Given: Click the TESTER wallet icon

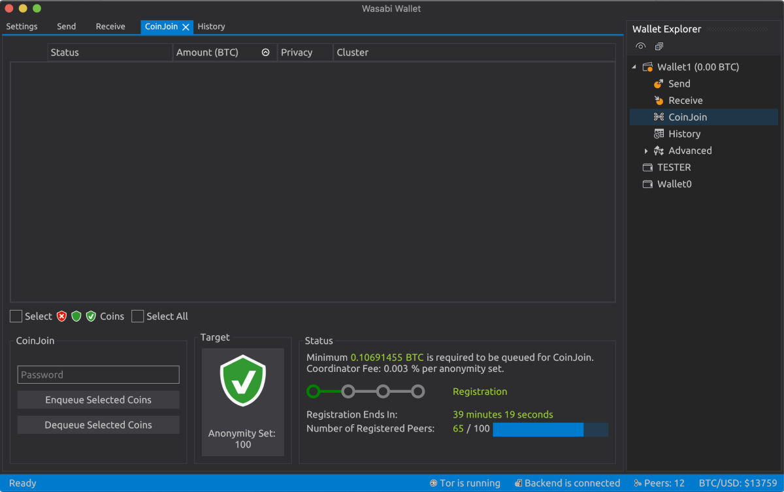Looking at the screenshot, I should tap(648, 168).
